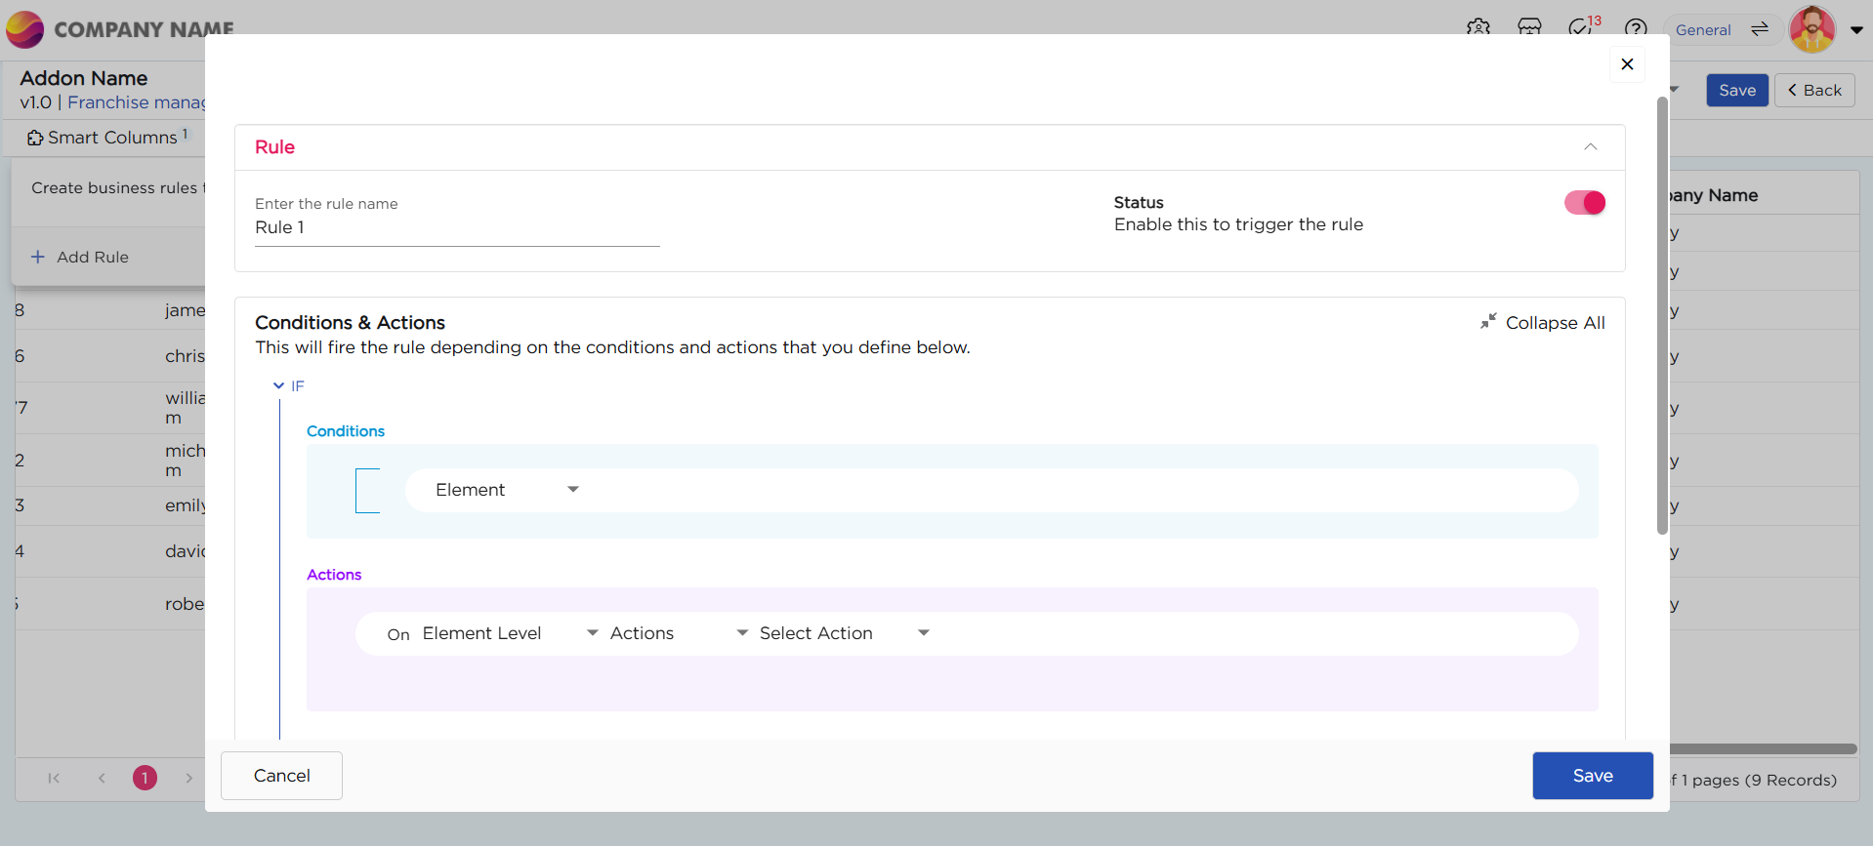Image resolution: width=1873 pixels, height=846 pixels.
Task: Click the rule name input field
Action: 457,228
